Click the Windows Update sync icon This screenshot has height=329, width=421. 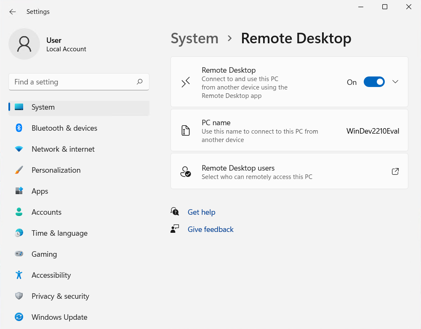pyautogui.click(x=19, y=317)
